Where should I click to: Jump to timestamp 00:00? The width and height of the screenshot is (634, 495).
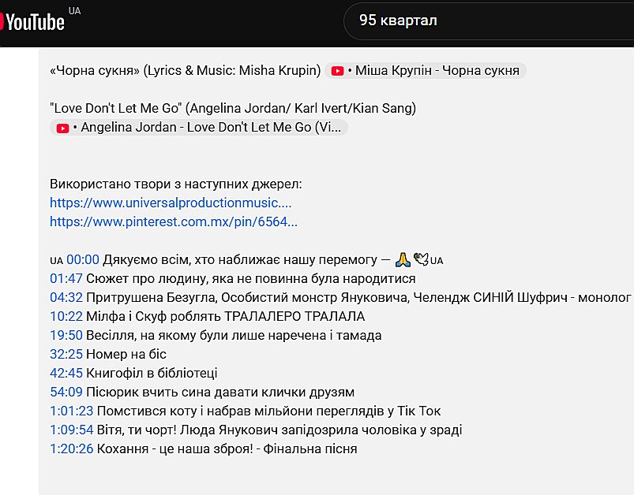[x=83, y=259]
